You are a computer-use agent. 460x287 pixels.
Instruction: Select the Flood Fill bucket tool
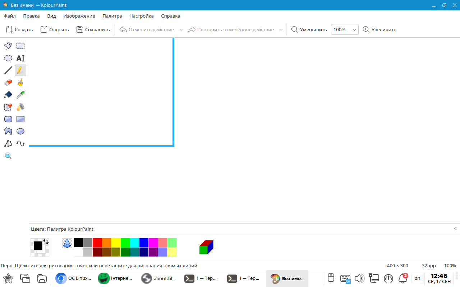click(x=8, y=95)
